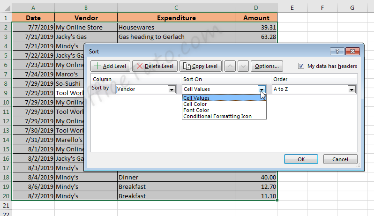Select cell containing My Online Store
Viewport: 374px width, 216px height.
click(86, 28)
